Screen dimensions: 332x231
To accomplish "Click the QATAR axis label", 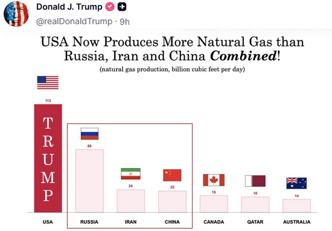I will point(255,222).
